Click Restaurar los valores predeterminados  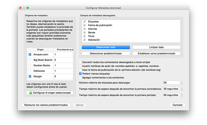[46, 105]
